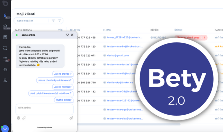Open the education cap icon in sidebar
Screen dimensions: 223x132
click(5, 69)
